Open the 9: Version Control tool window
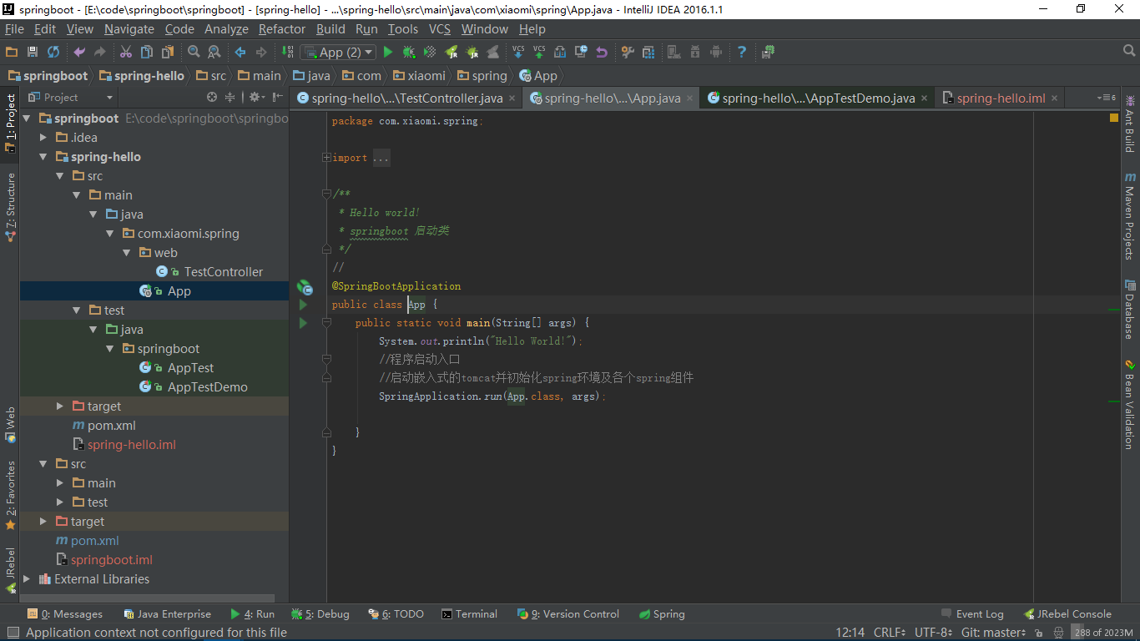 (x=567, y=614)
